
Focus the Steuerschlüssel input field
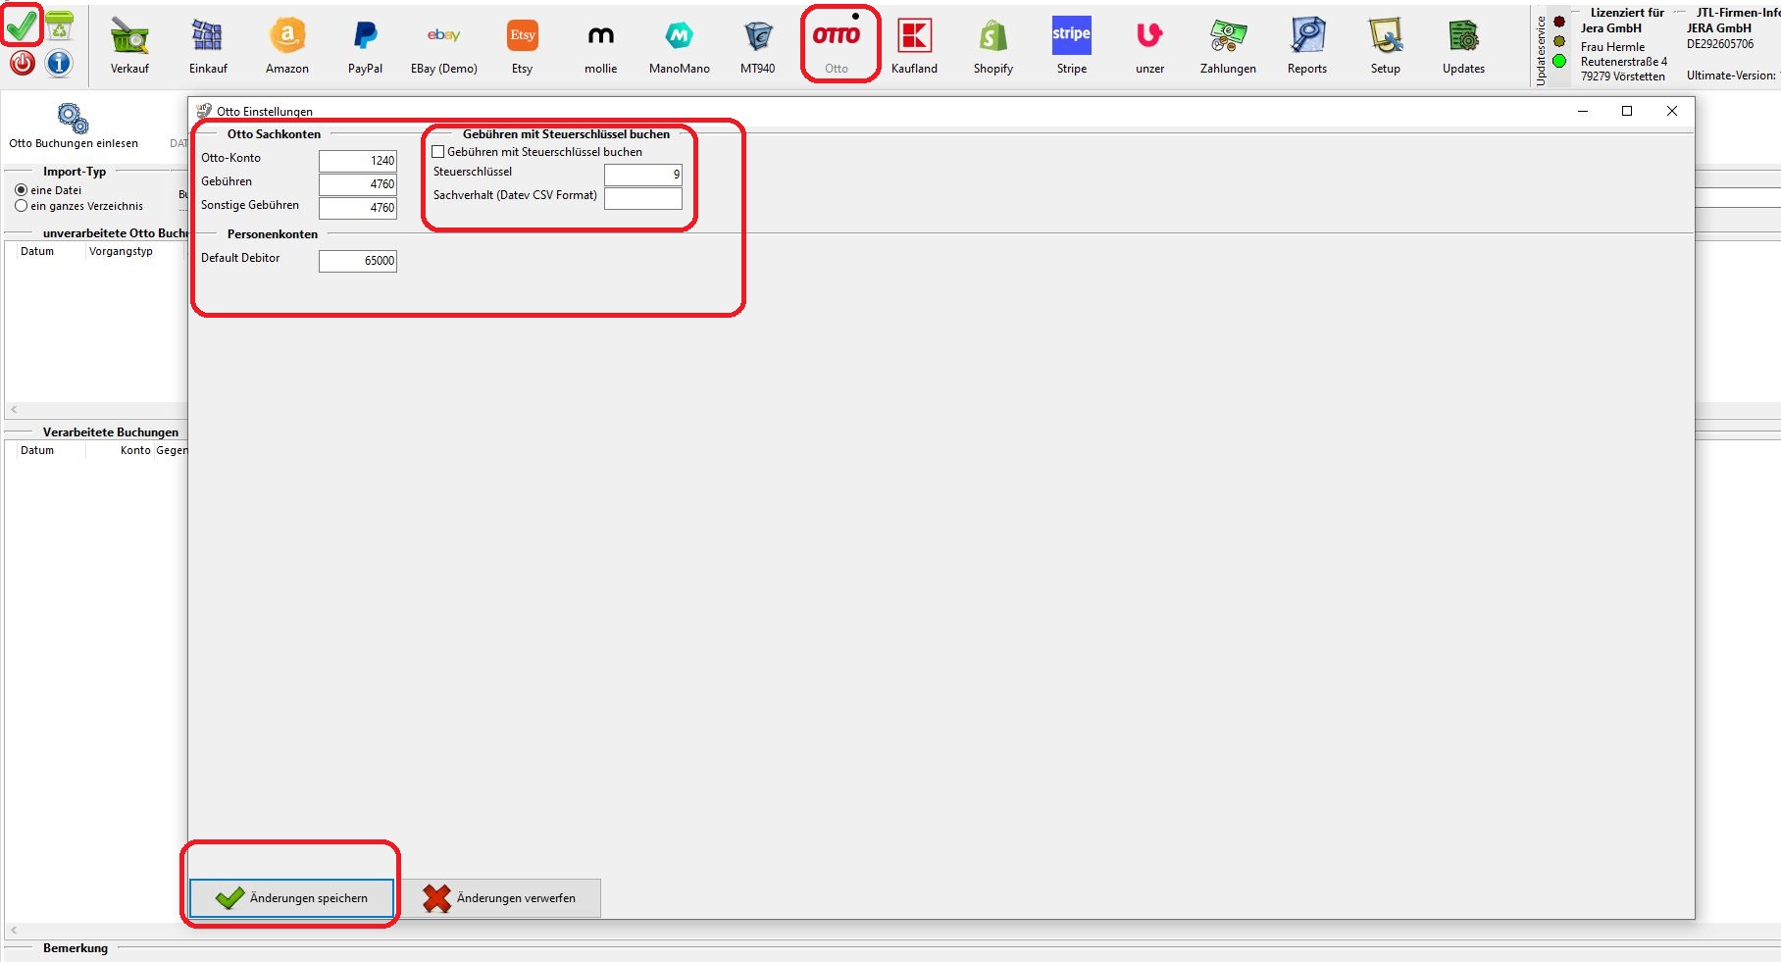tap(642, 175)
